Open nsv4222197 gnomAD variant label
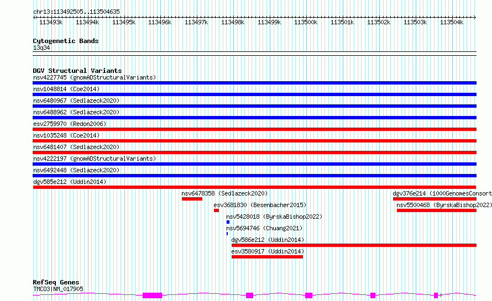492x301 pixels. coord(95,159)
